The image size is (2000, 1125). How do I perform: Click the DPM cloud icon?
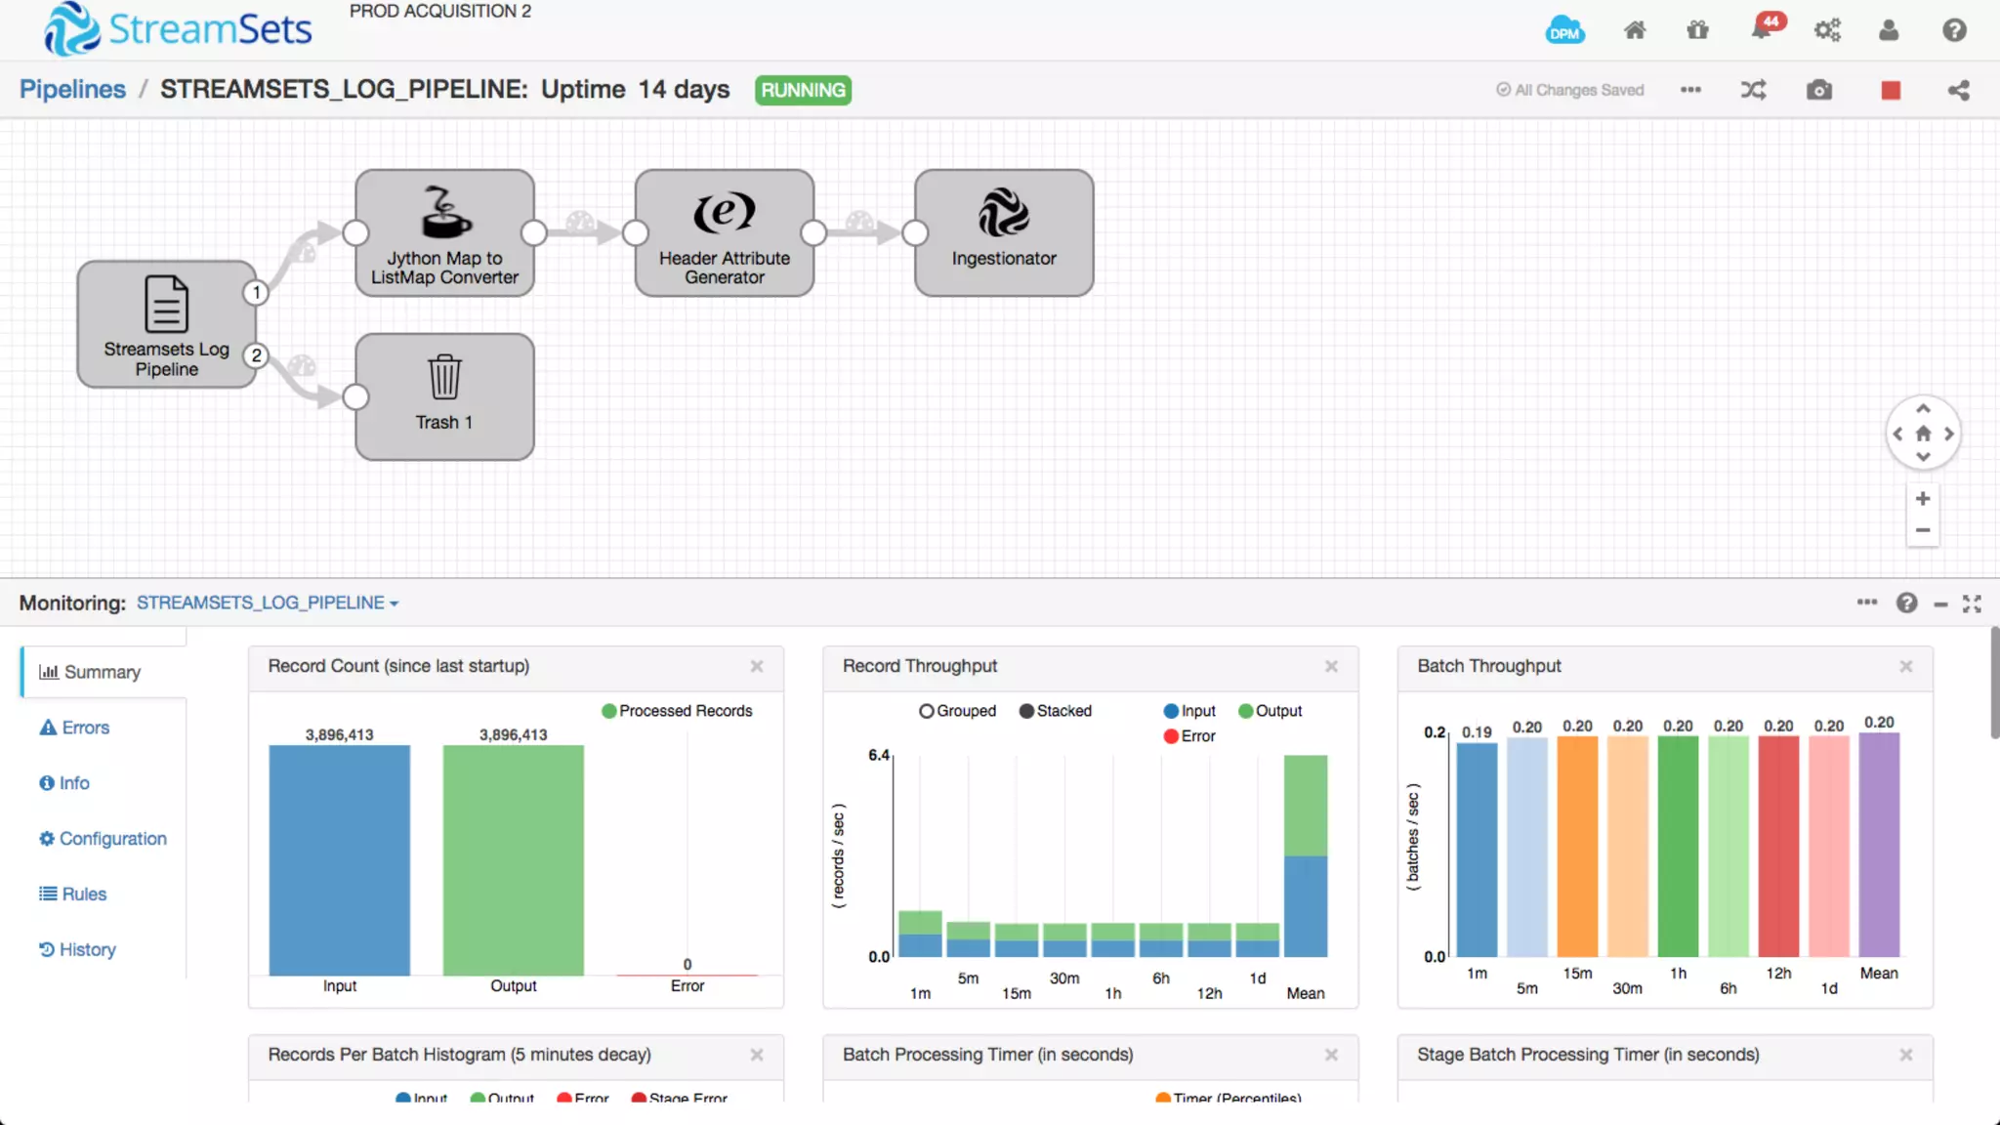1564,30
